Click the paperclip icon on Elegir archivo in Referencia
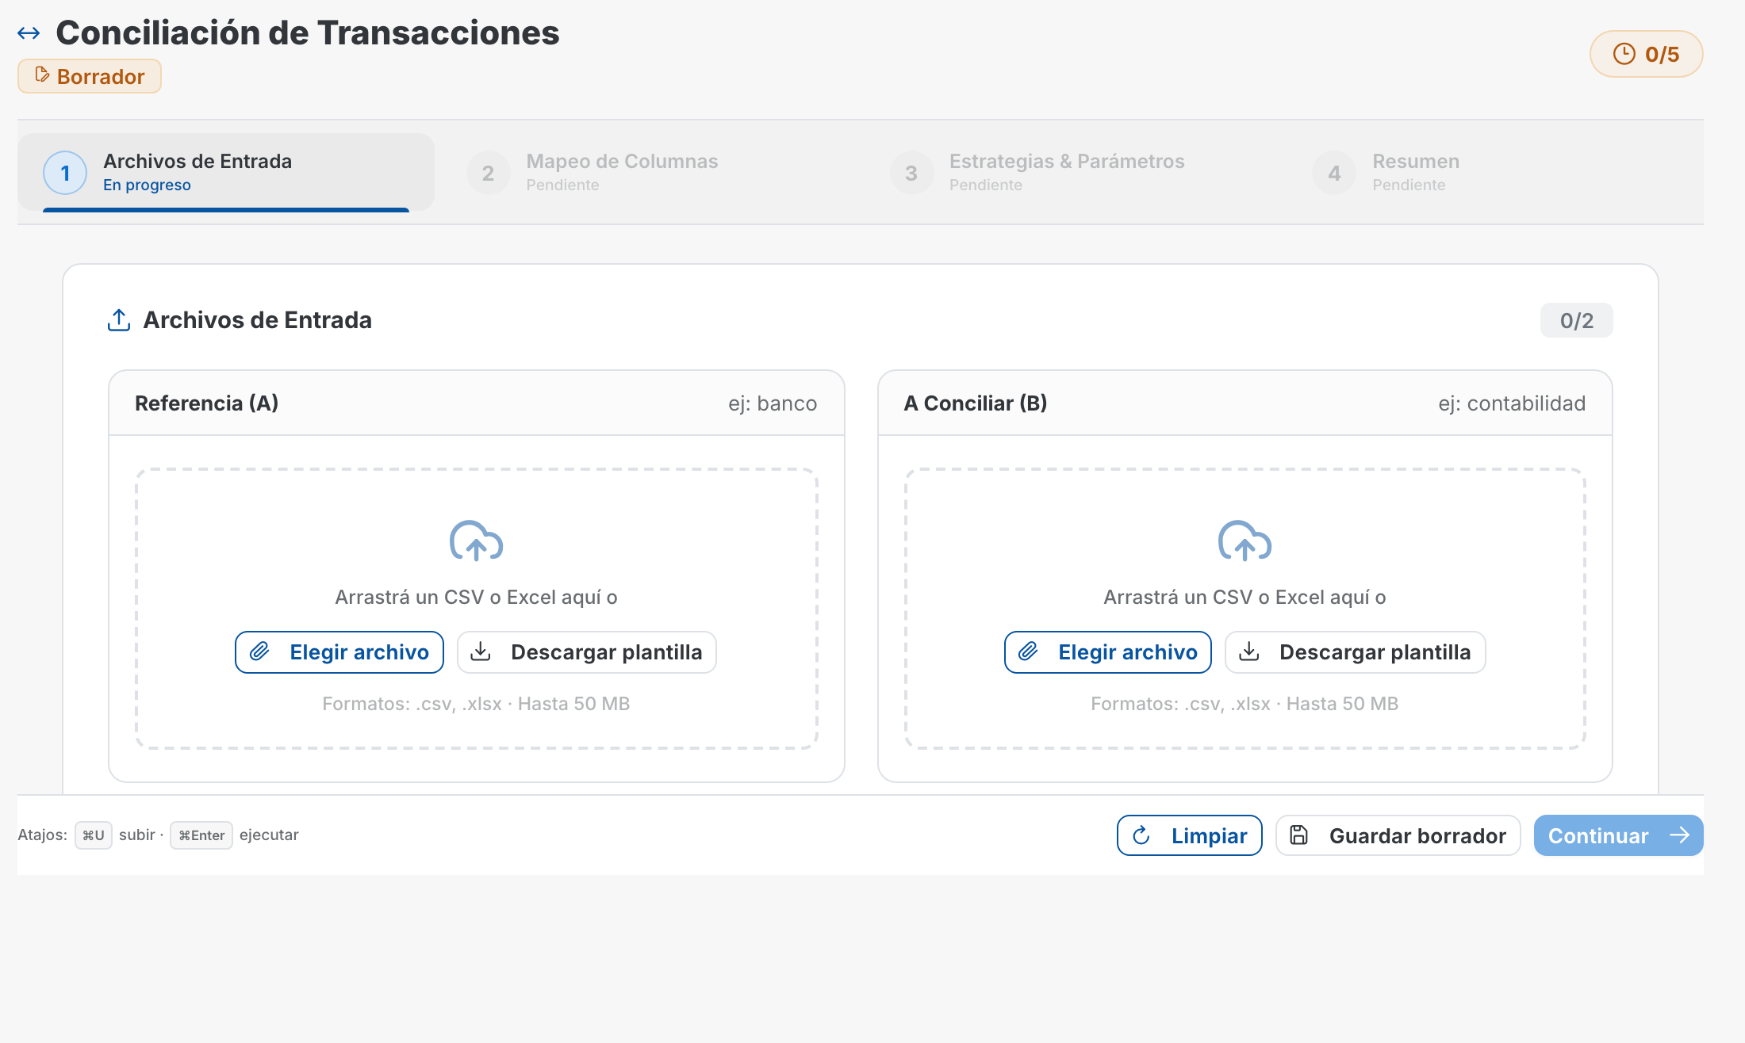The width and height of the screenshot is (1745, 1043). pyautogui.click(x=259, y=651)
